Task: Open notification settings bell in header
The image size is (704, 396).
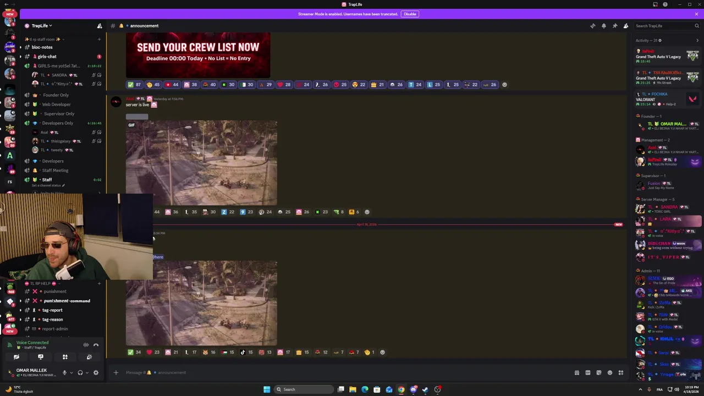Action: [603, 26]
